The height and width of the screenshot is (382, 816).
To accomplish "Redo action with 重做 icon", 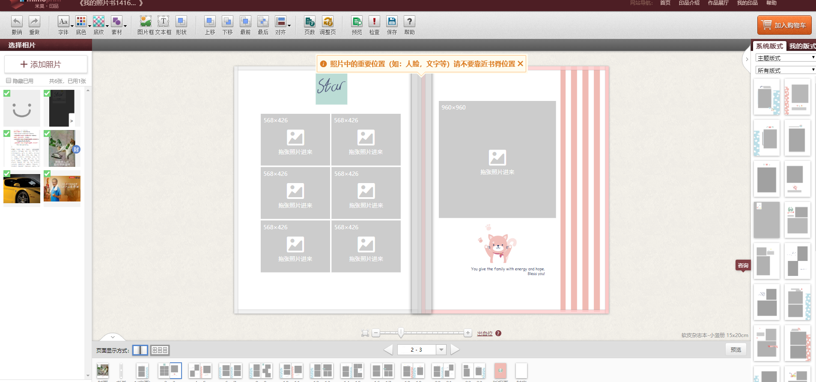I will click(x=34, y=25).
